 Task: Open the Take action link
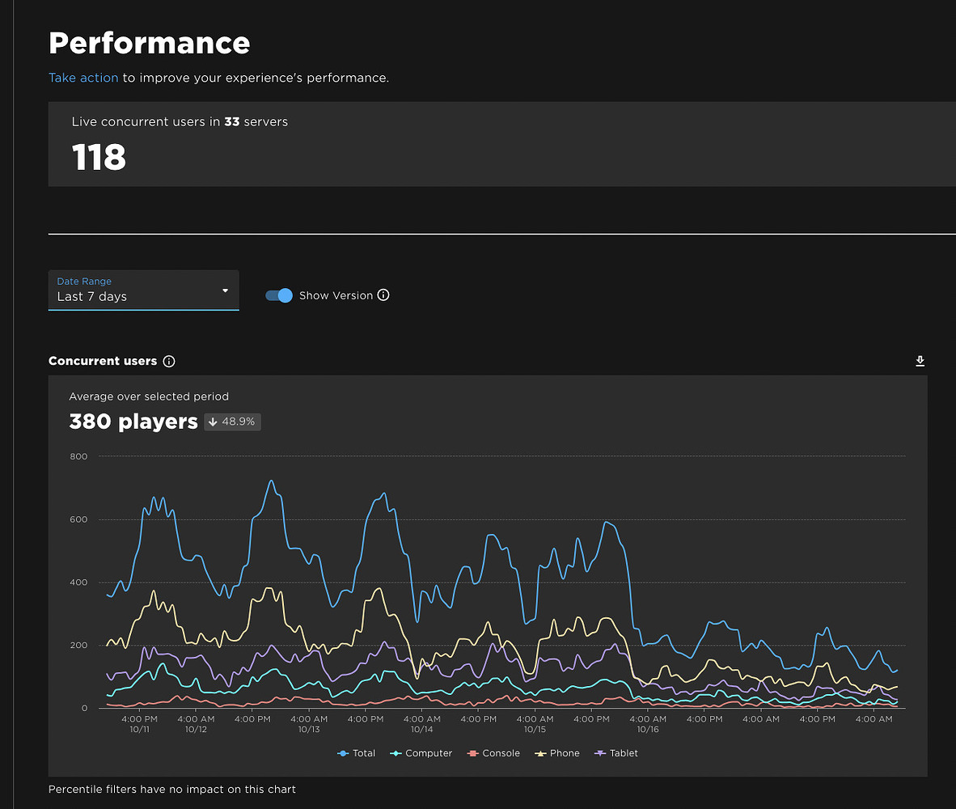pos(83,78)
